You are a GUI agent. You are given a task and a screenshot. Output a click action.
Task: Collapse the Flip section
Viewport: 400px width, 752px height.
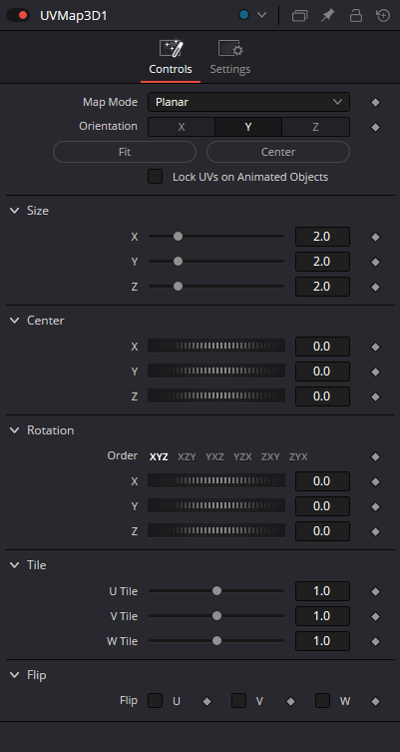[15, 675]
